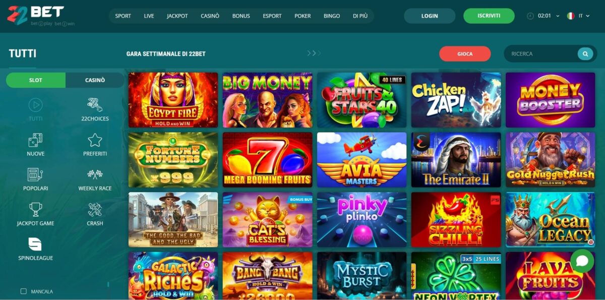Expand the 02:01 time dropdown
The width and height of the screenshot is (605, 300).
click(543, 16)
